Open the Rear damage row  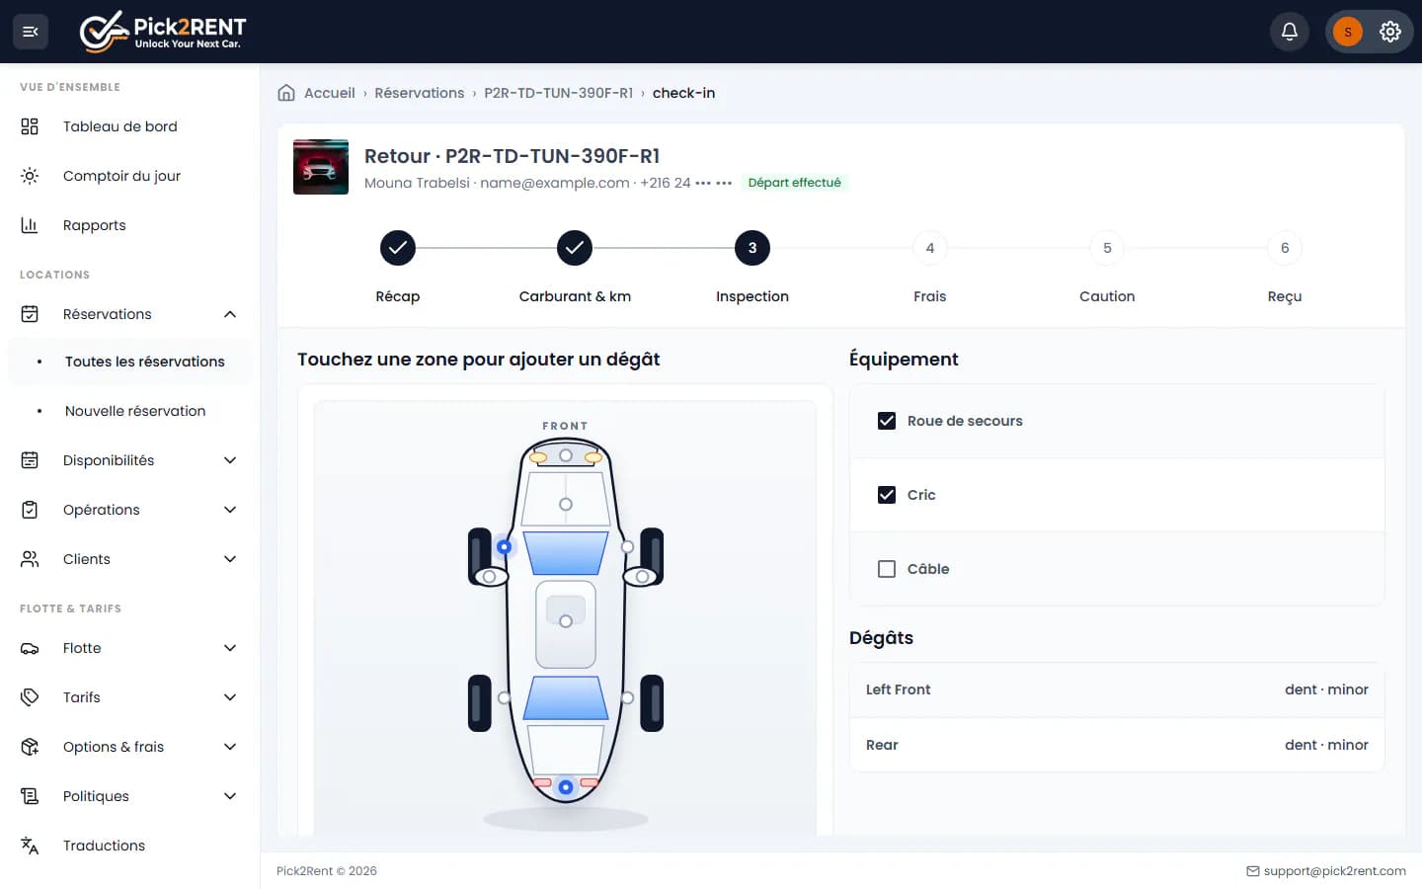tap(1117, 745)
